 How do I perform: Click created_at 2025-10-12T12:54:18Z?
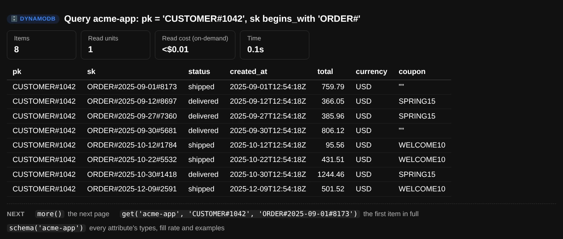click(x=268, y=145)
